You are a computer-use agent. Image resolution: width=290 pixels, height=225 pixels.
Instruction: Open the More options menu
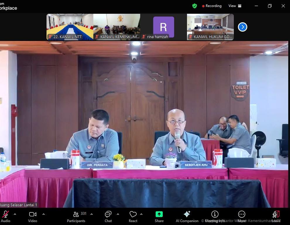point(242,216)
